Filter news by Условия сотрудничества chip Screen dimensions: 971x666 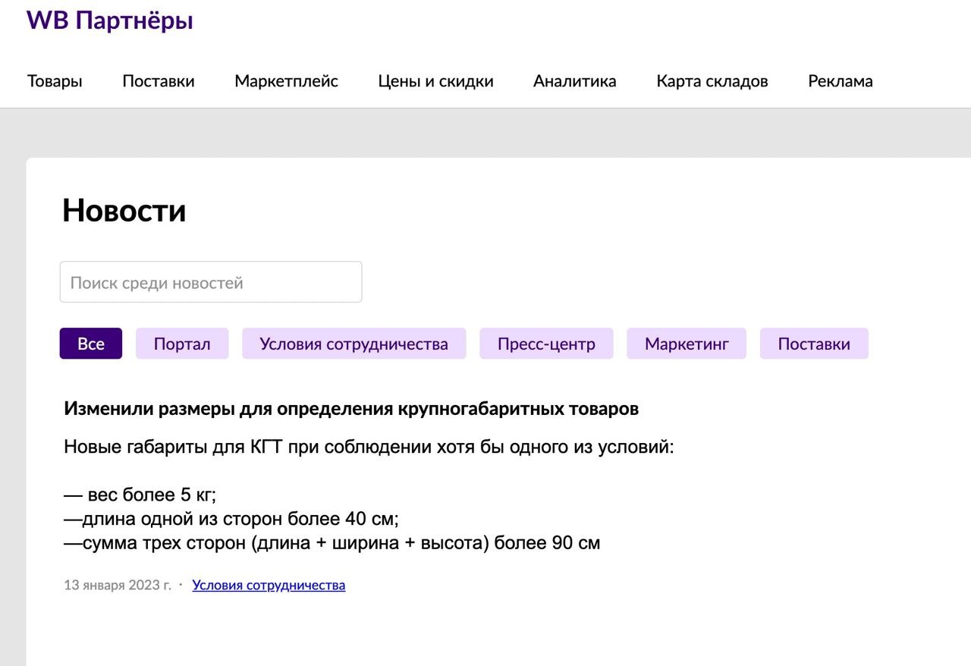(x=354, y=344)
